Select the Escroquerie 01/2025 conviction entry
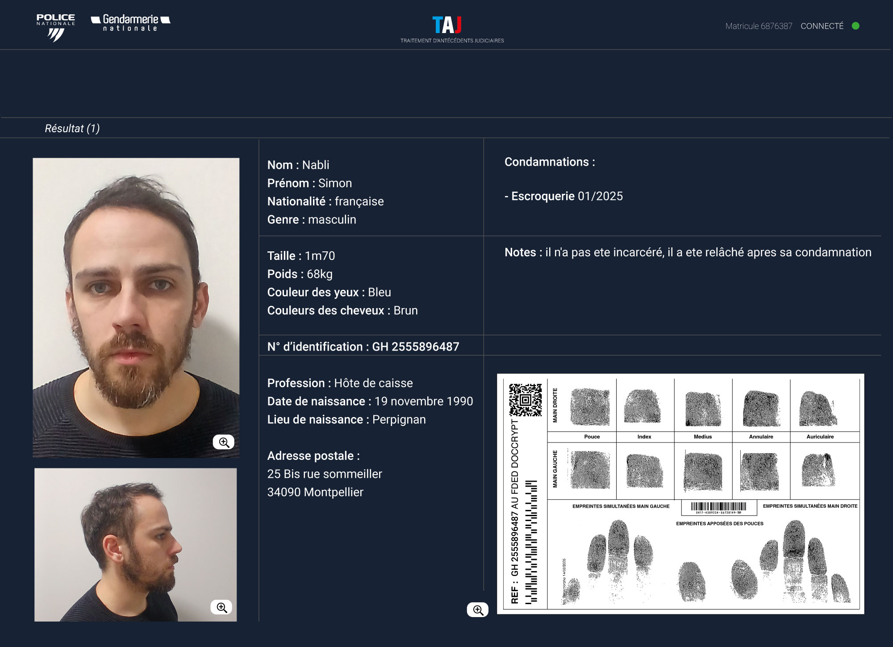The height and width of the screenshot is (647, 893). coord(563,196)
